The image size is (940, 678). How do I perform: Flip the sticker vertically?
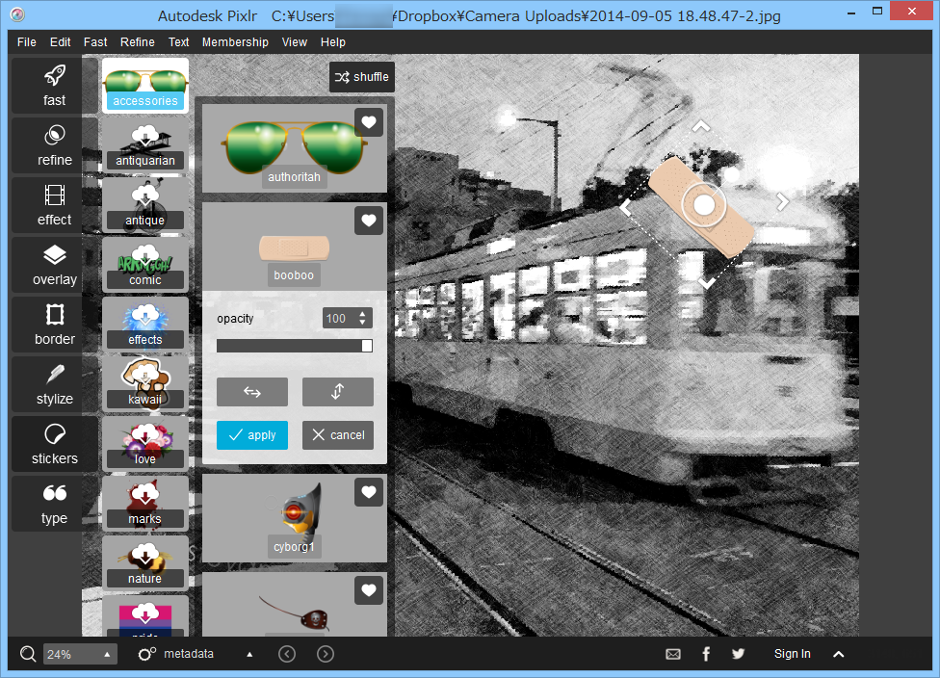click(337, 391)
